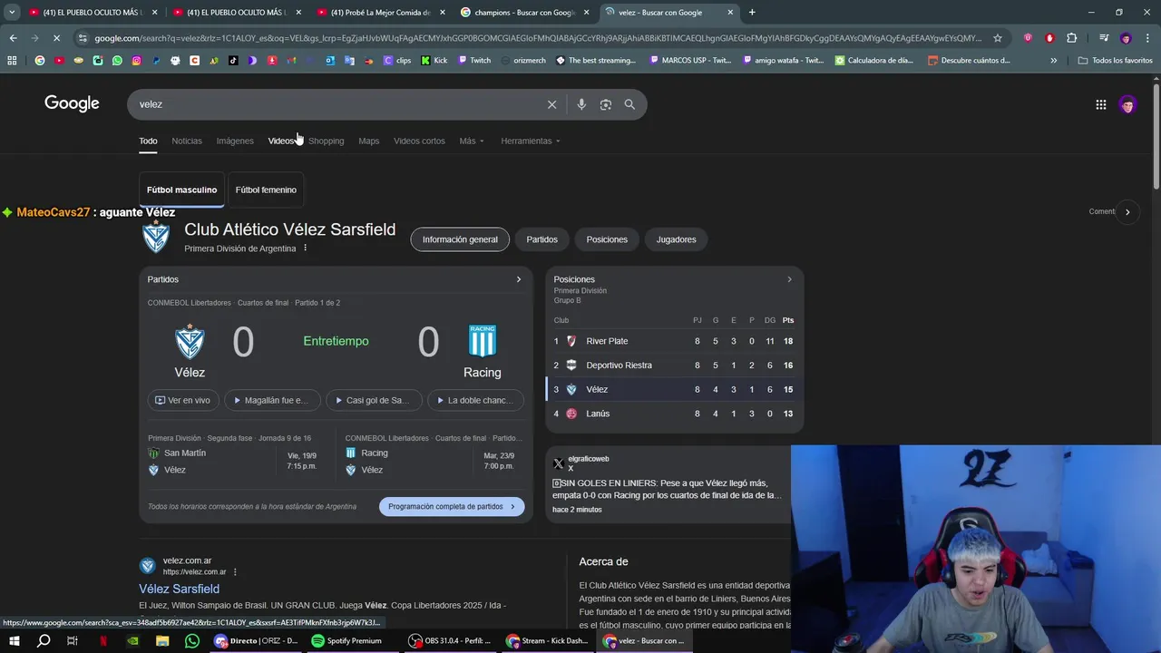Click the Partidos chip button
Viewport: 1161px width, 653px height.
tap(542, 239)
